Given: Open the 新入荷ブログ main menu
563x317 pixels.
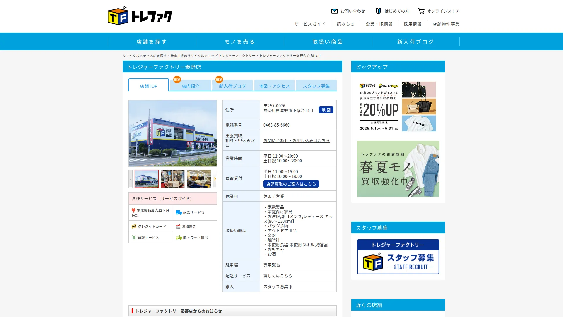Looking at the screenshot, I should tap(416, 42).
